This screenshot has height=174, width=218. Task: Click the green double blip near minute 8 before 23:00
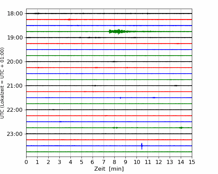[x=115, y=127]
